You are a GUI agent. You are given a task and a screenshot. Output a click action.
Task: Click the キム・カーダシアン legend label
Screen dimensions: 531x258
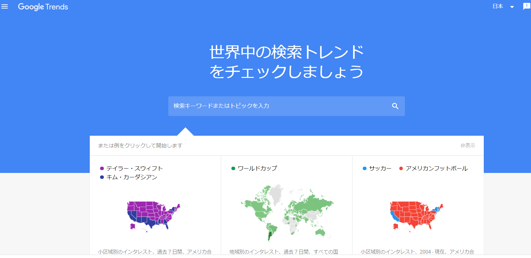tap(132, 177)
